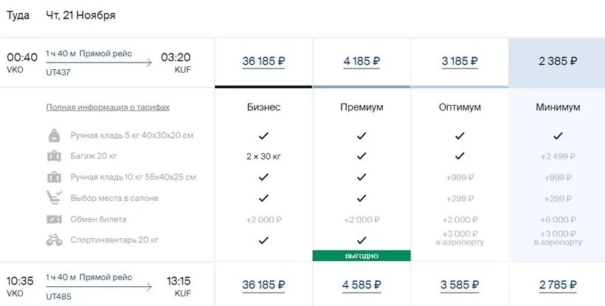The image size is (605, 306).
Task: Click the sports equipment bicycle icon
Action: coord(55,240)
